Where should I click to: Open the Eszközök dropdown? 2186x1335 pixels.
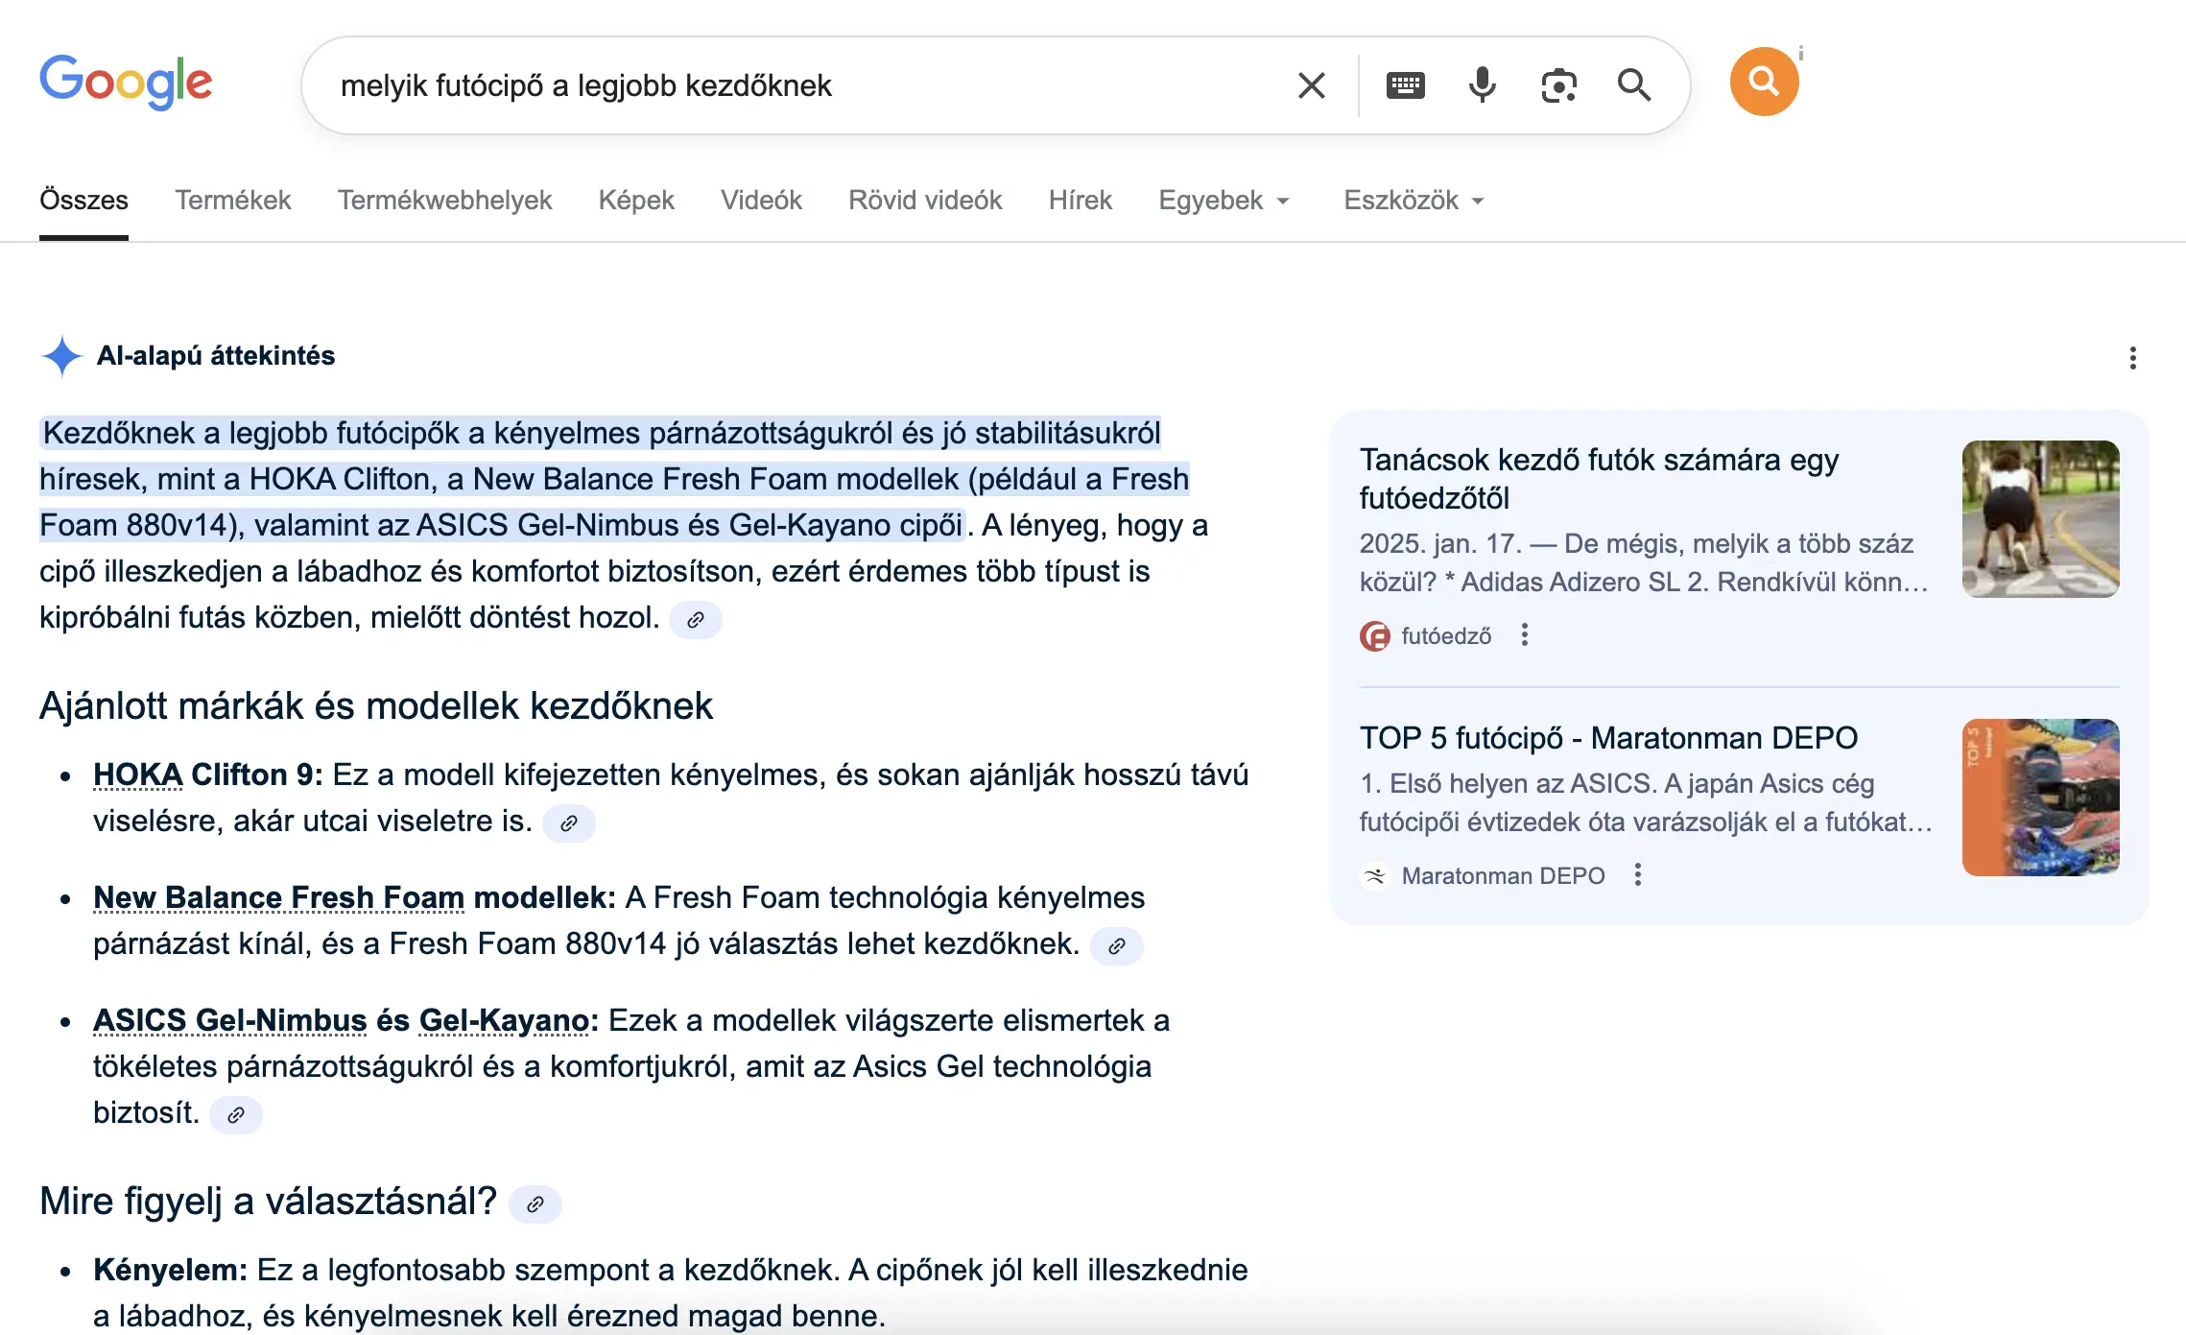pos(1413,200)
